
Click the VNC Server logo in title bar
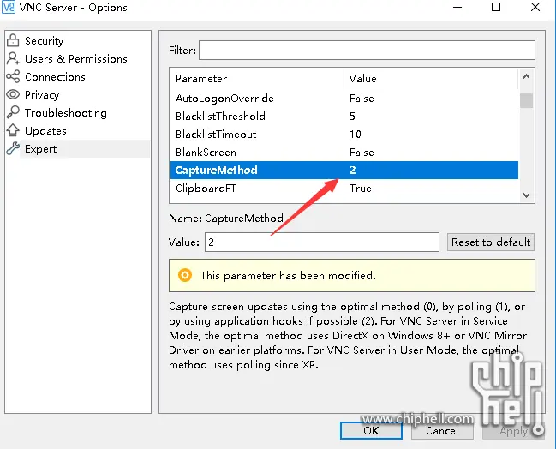pyautogui.click(x=9, y=7)
